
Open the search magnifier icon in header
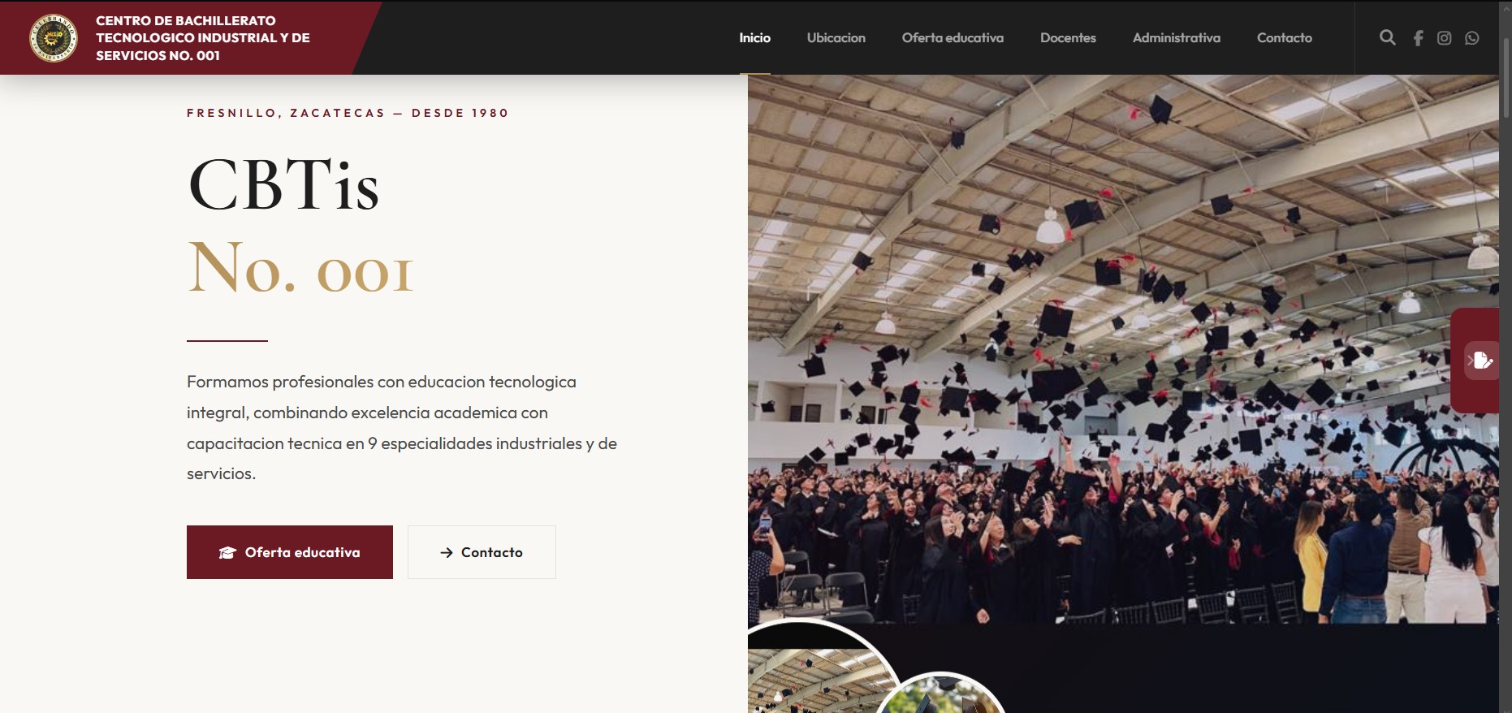pyautogui.click(x=1388, y=37)
